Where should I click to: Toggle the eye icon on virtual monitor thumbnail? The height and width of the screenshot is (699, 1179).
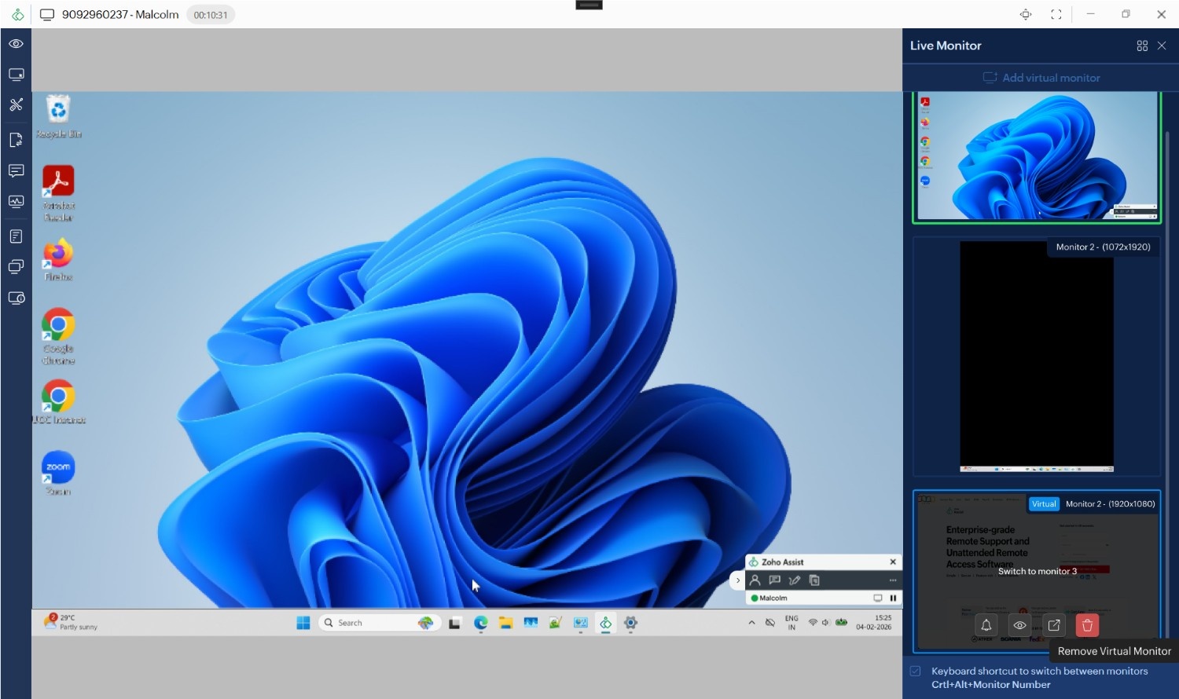point(1019,625)
